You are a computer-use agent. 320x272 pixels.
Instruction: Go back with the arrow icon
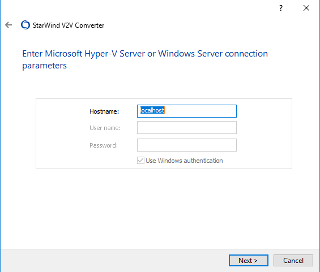[8, 25]
